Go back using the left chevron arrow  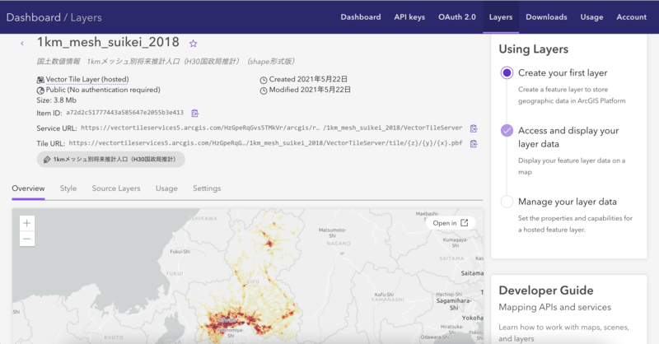22,44
